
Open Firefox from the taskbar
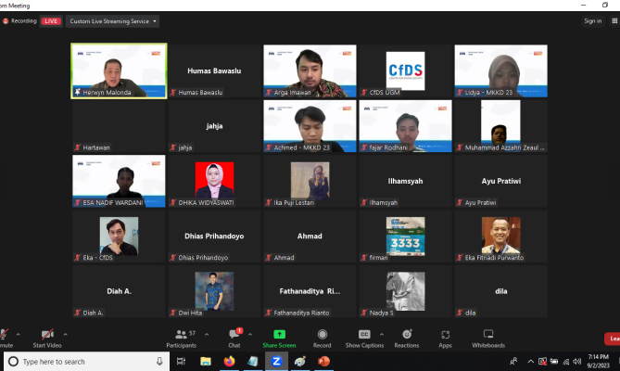(228, 362)
